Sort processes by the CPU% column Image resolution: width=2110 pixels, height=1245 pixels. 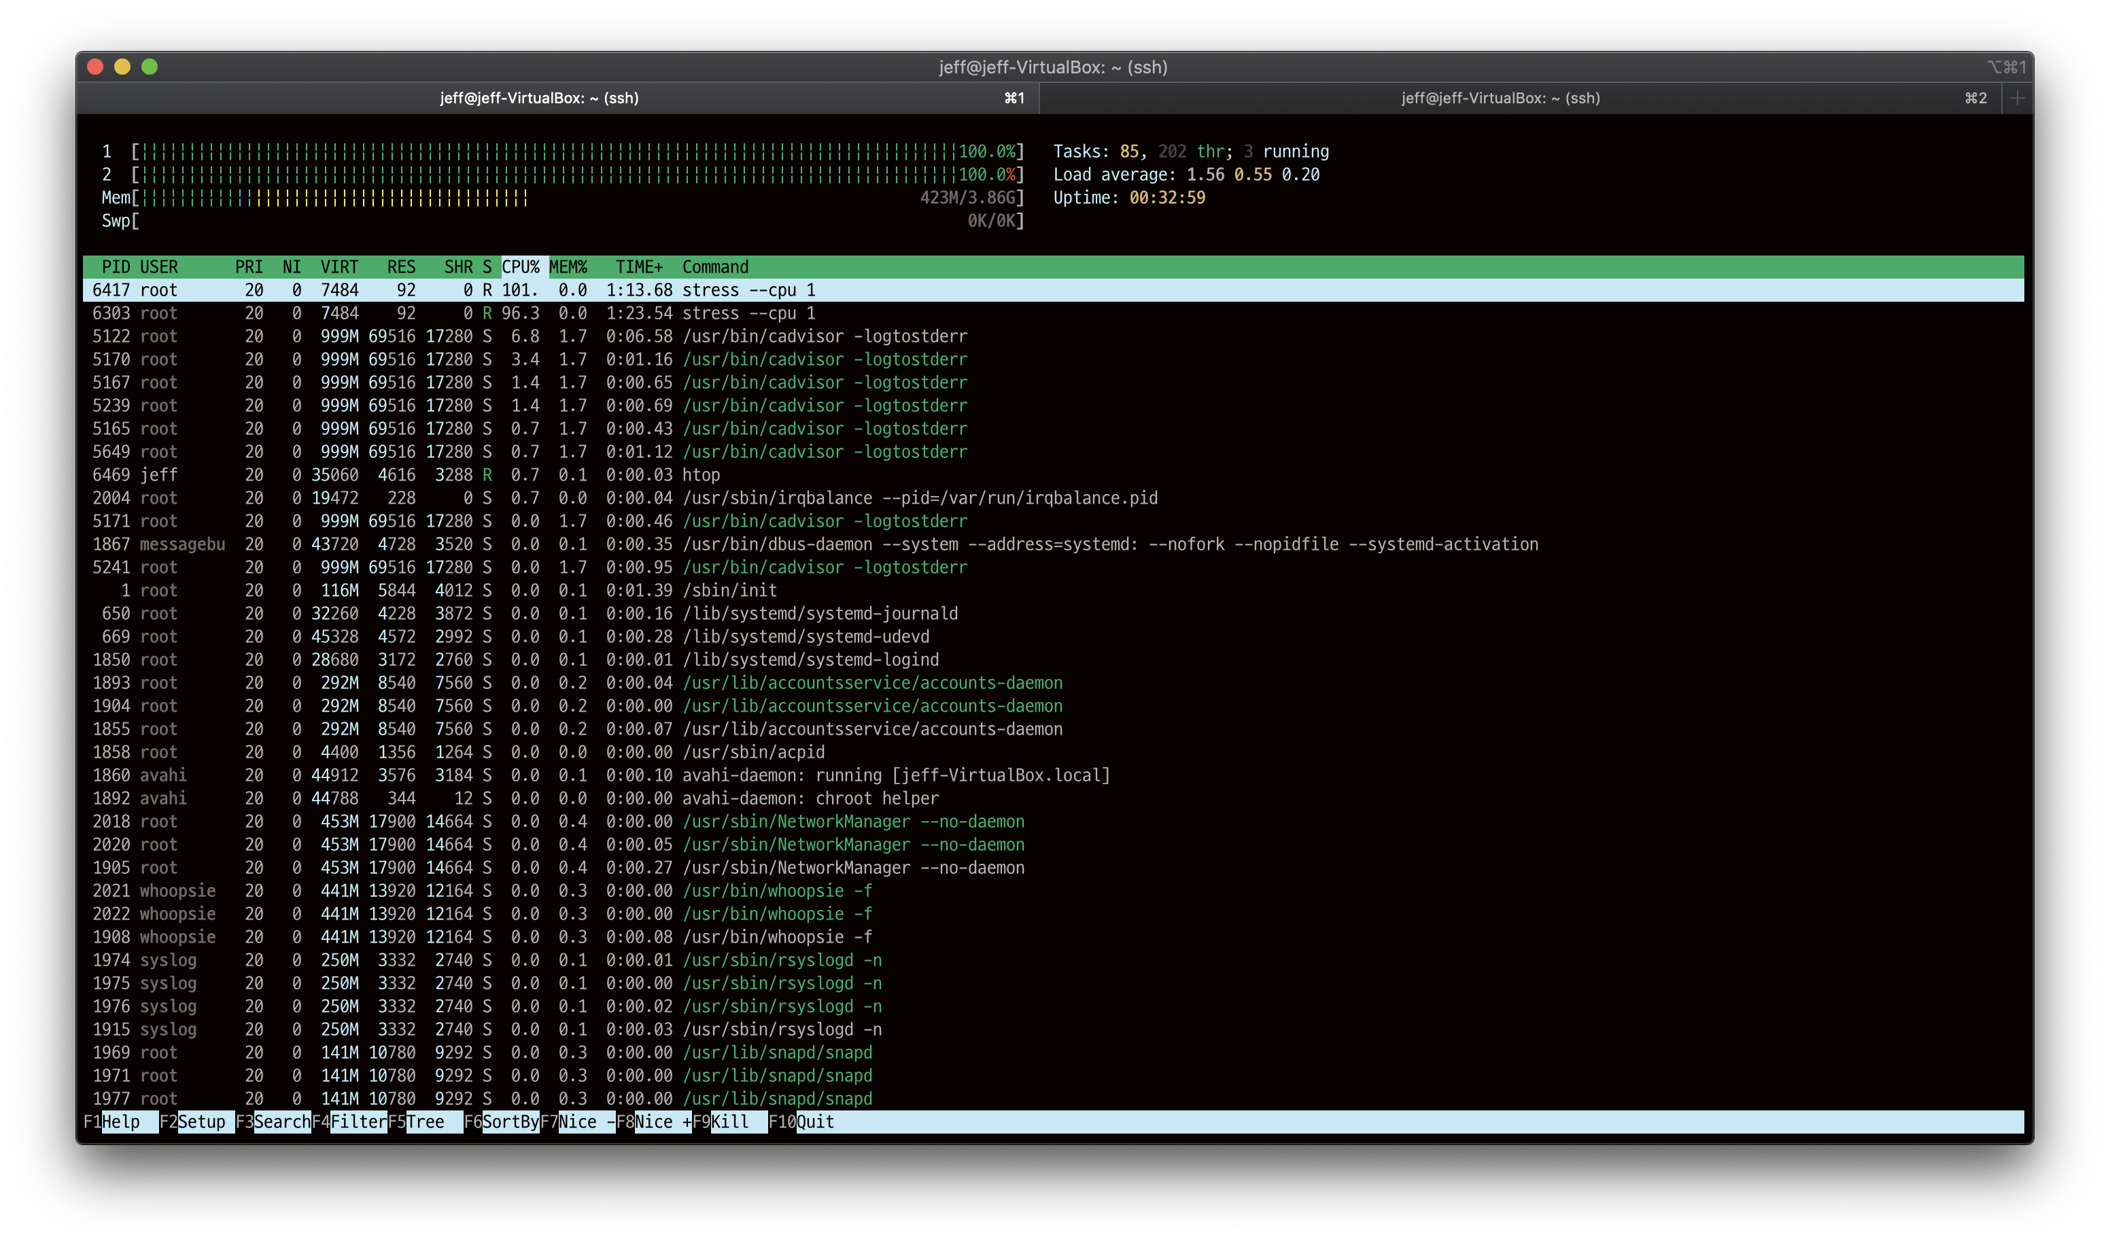pos(522,267)
